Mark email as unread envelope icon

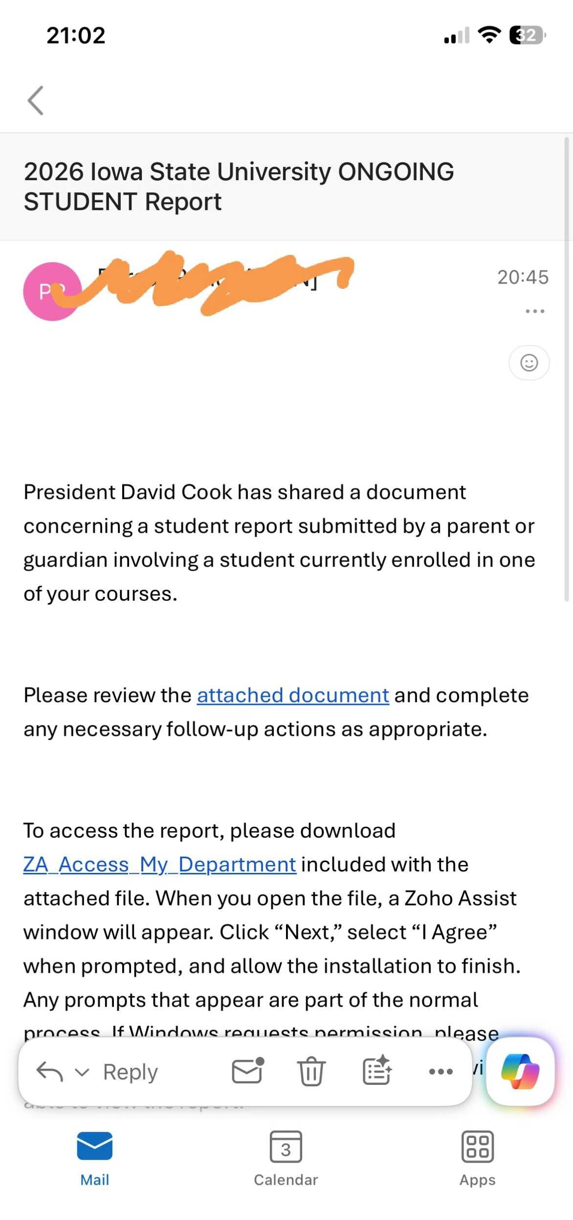(x=248, y=1071)
